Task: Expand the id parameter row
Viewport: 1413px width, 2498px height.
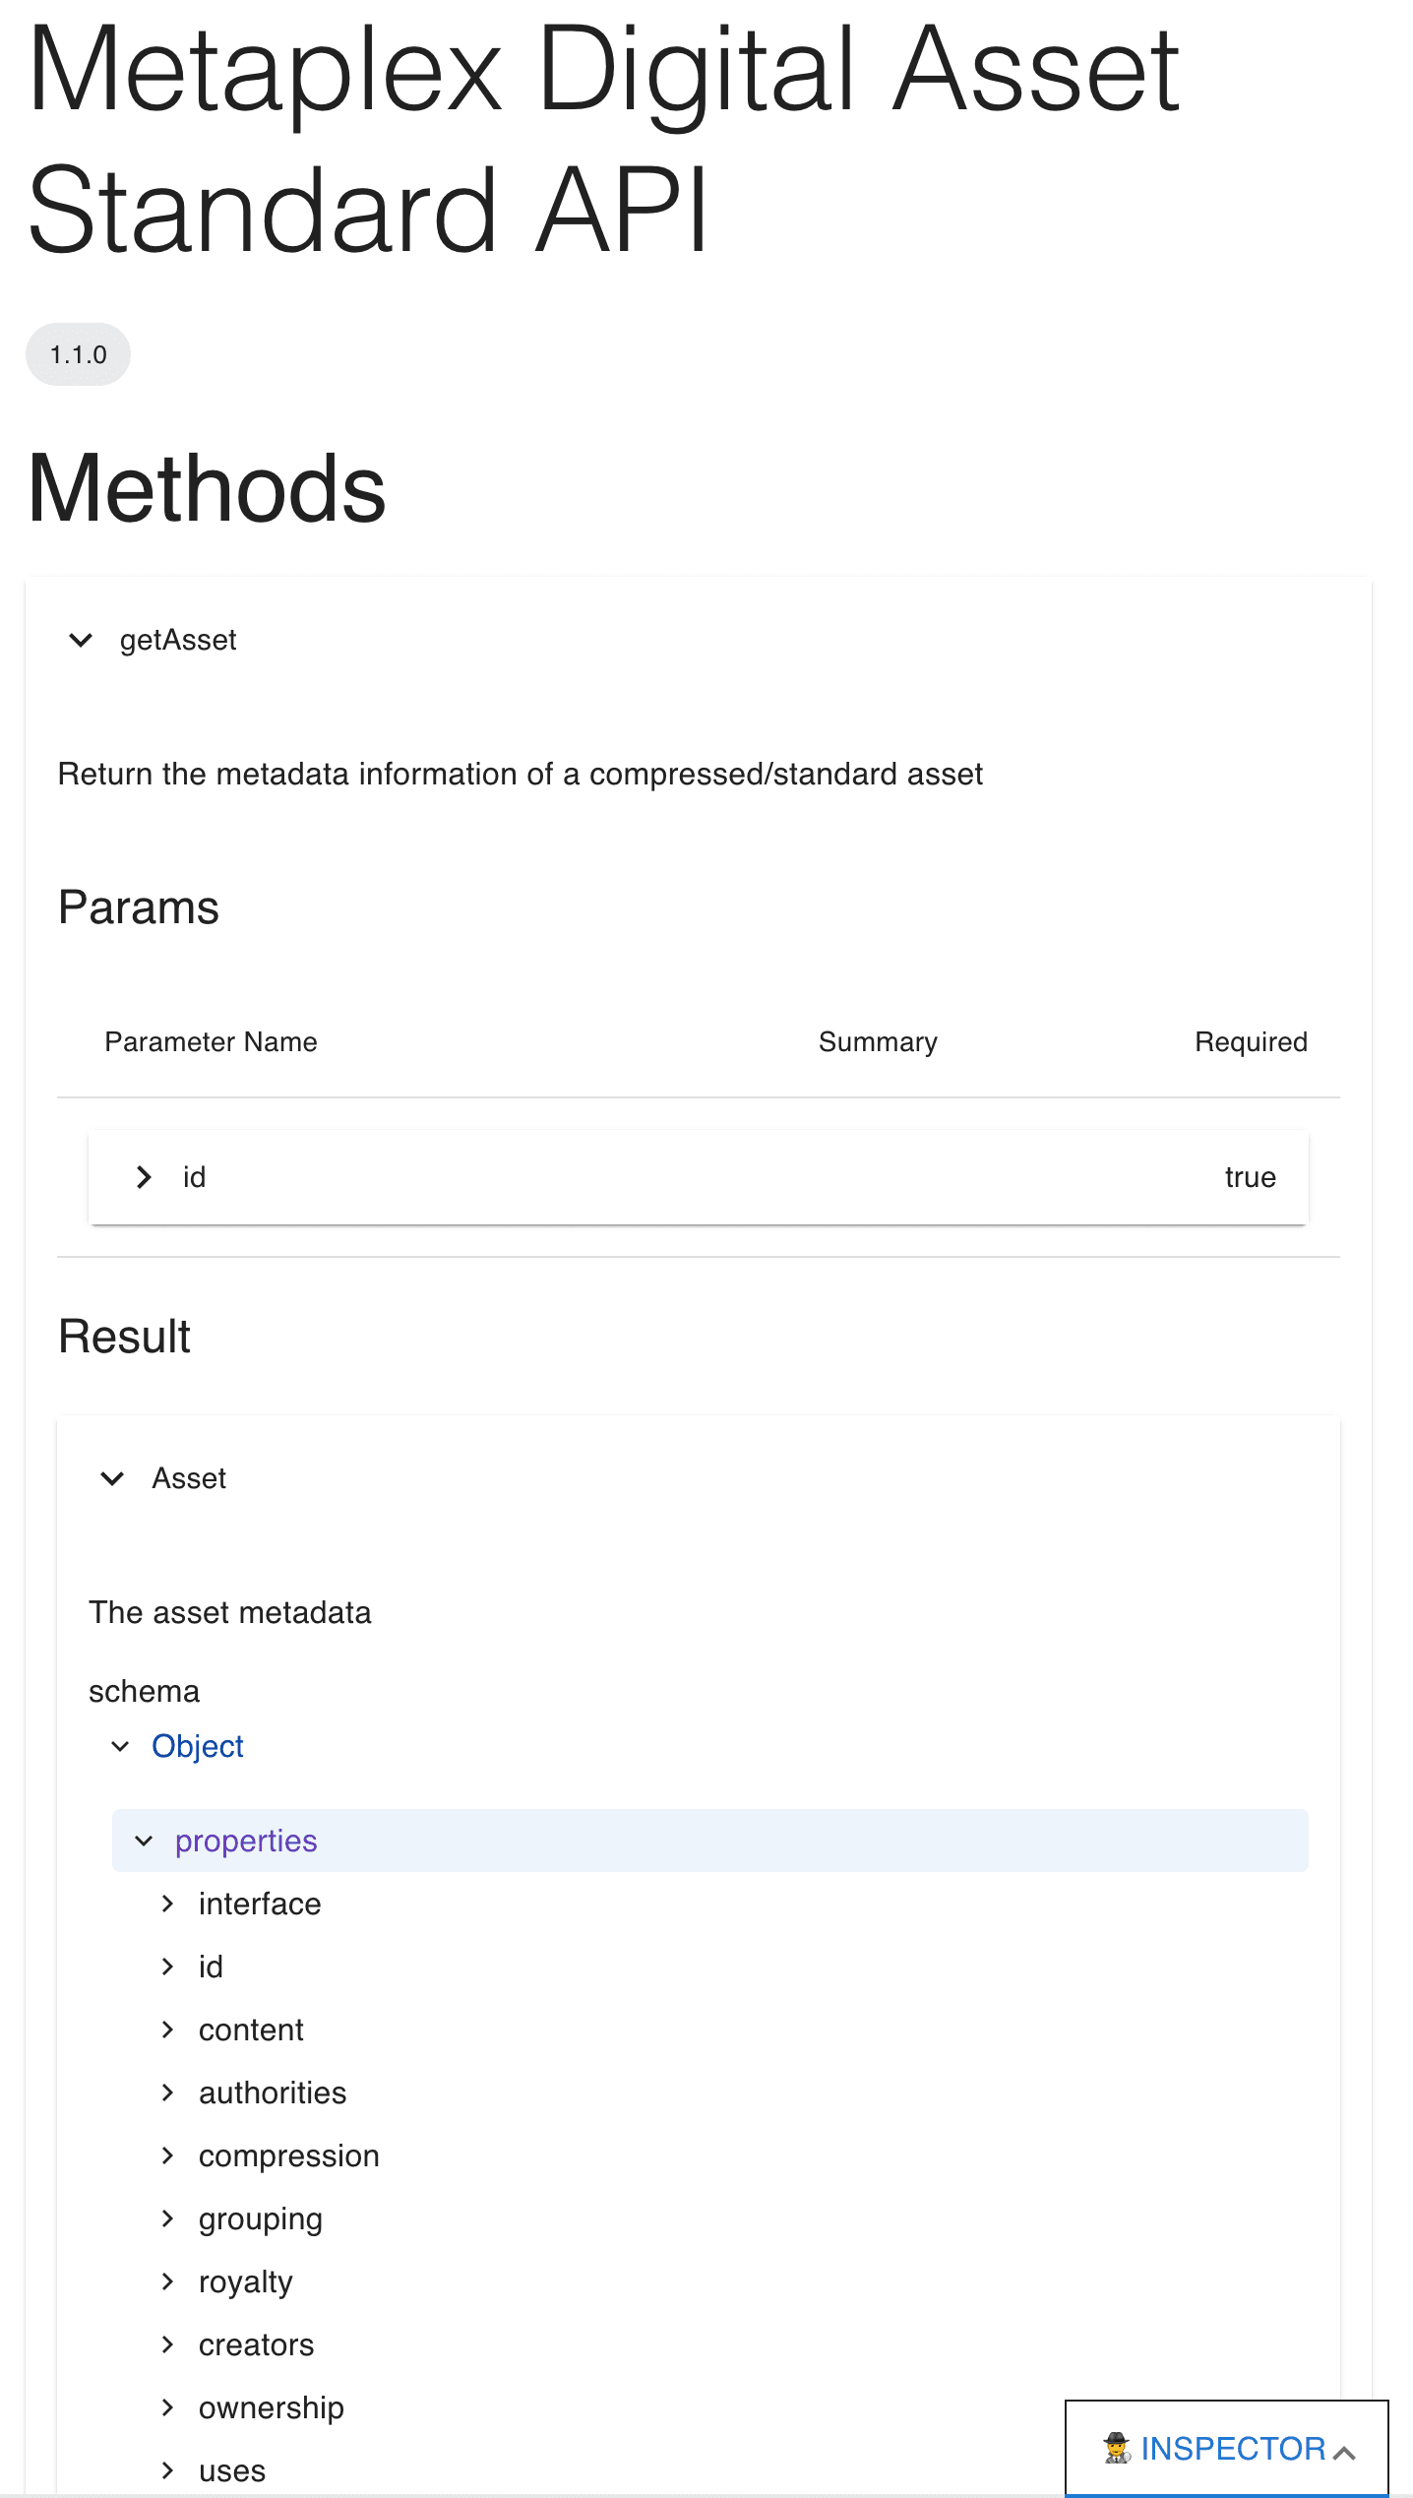Action: pyautogui.click(x=144, y=1177)
